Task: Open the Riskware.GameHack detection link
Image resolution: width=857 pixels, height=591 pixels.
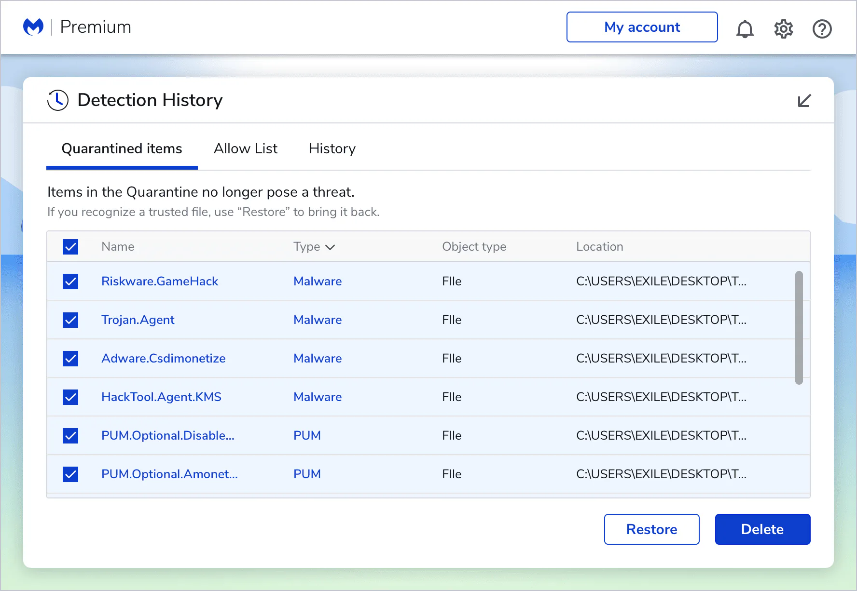Action: [160, 282]
